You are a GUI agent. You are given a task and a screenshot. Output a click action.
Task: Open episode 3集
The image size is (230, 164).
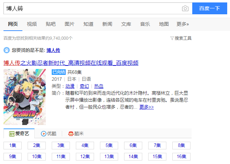tap(61, 146)
